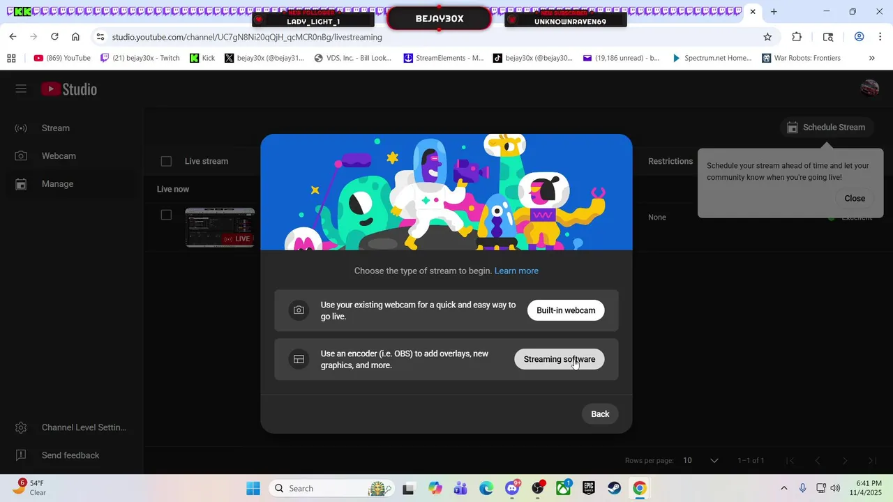
Task: Open a new browser tab
Action: [774, 12]
